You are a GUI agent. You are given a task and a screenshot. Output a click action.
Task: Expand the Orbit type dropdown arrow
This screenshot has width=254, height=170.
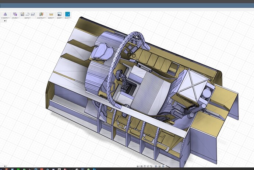click(x=140, y=166)
